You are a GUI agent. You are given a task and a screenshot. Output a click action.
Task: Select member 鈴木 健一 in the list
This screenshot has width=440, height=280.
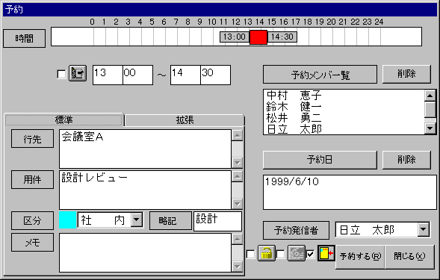coord(294,107)
